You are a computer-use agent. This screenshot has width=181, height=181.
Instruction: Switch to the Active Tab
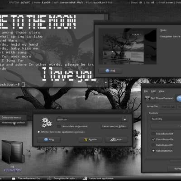pyautogui.click(x=152, y=106)
